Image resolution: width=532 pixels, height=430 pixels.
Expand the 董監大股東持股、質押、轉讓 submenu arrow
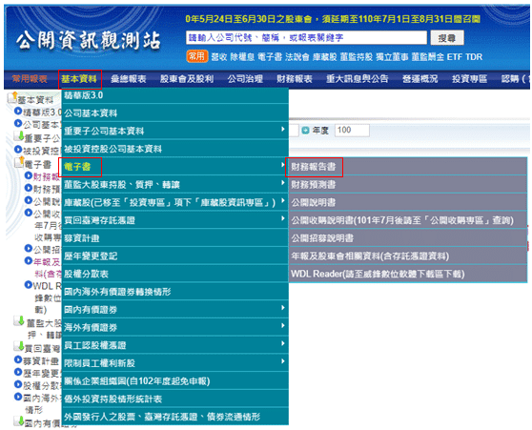282,183
